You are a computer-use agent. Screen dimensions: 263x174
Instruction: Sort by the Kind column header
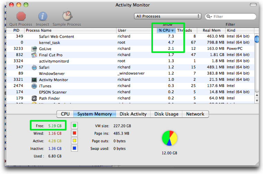point(240,30)
